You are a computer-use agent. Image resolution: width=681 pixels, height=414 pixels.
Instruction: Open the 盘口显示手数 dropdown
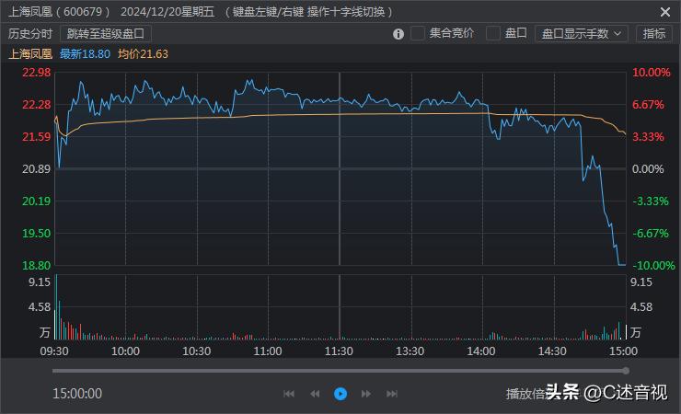pos(582,33)
